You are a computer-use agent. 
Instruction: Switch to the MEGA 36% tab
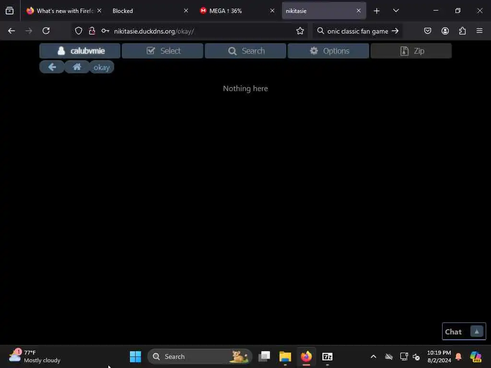[x=237, y=11]
